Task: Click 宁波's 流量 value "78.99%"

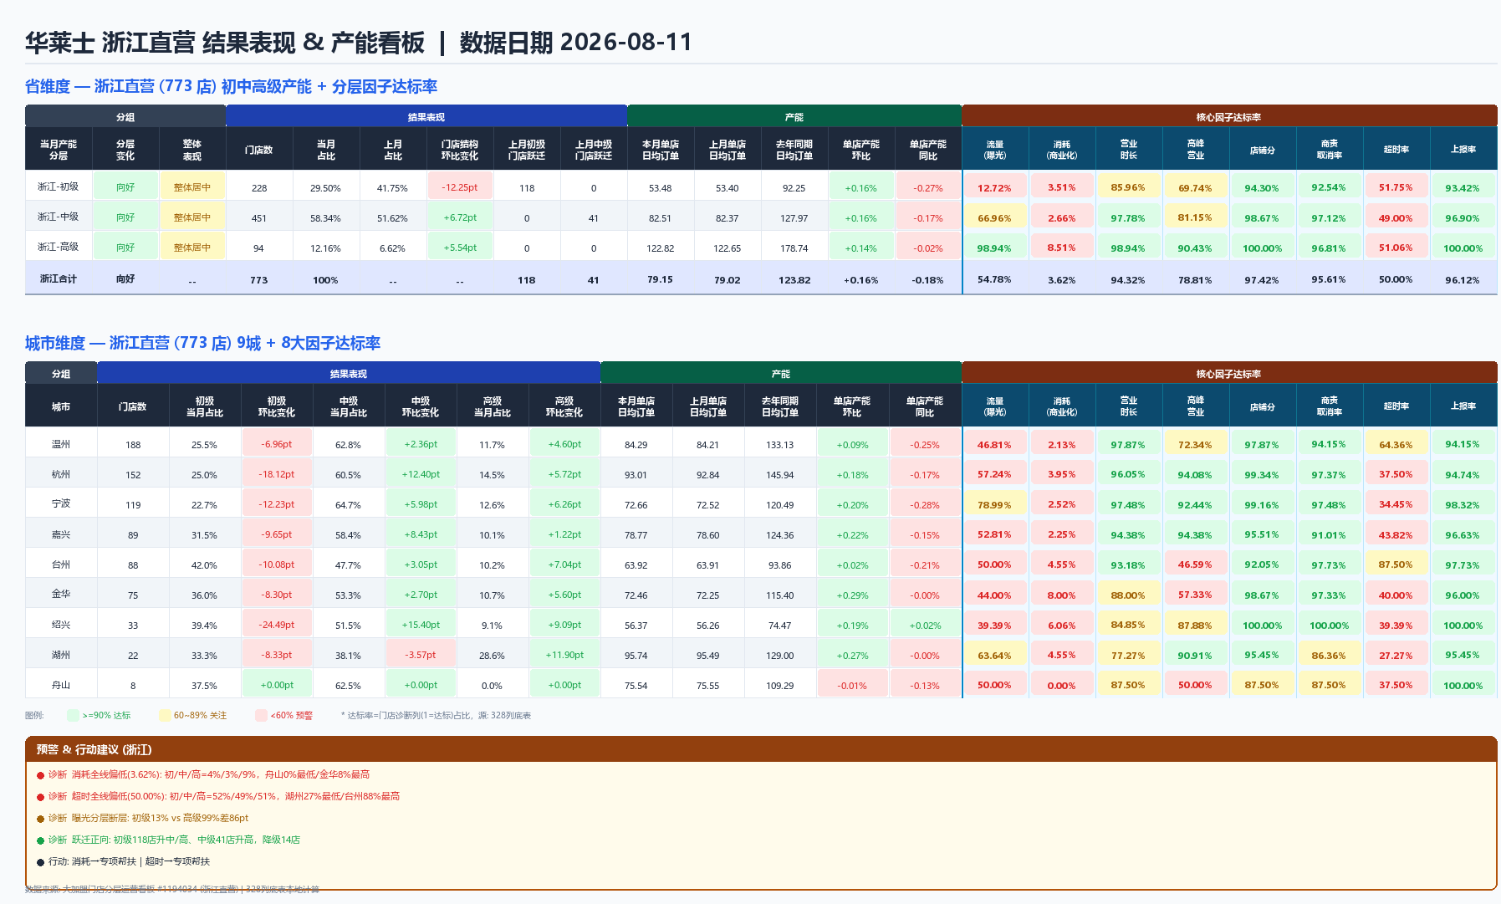Action: pyautogui.click(x=994, y=504)
